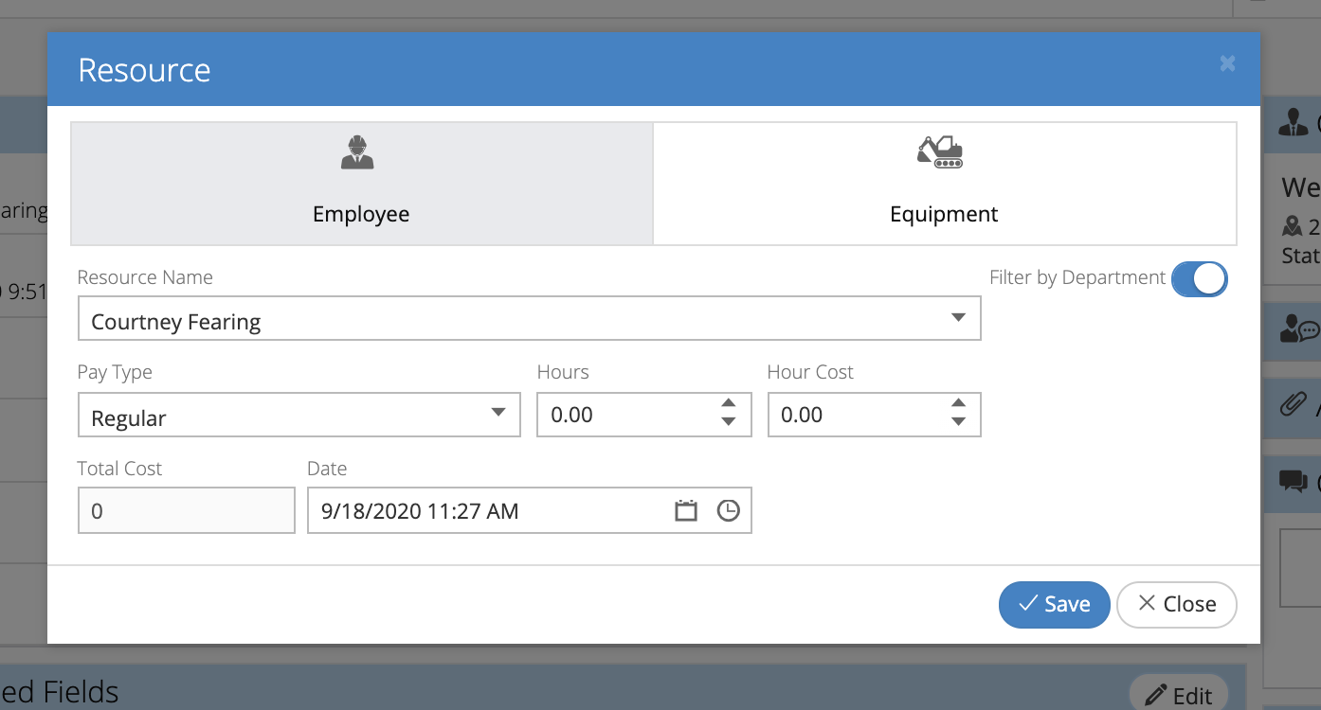Click the comments speech bubble icon
The height and width of the screenshot is (710, 1321).
(x=1293, y=481)
